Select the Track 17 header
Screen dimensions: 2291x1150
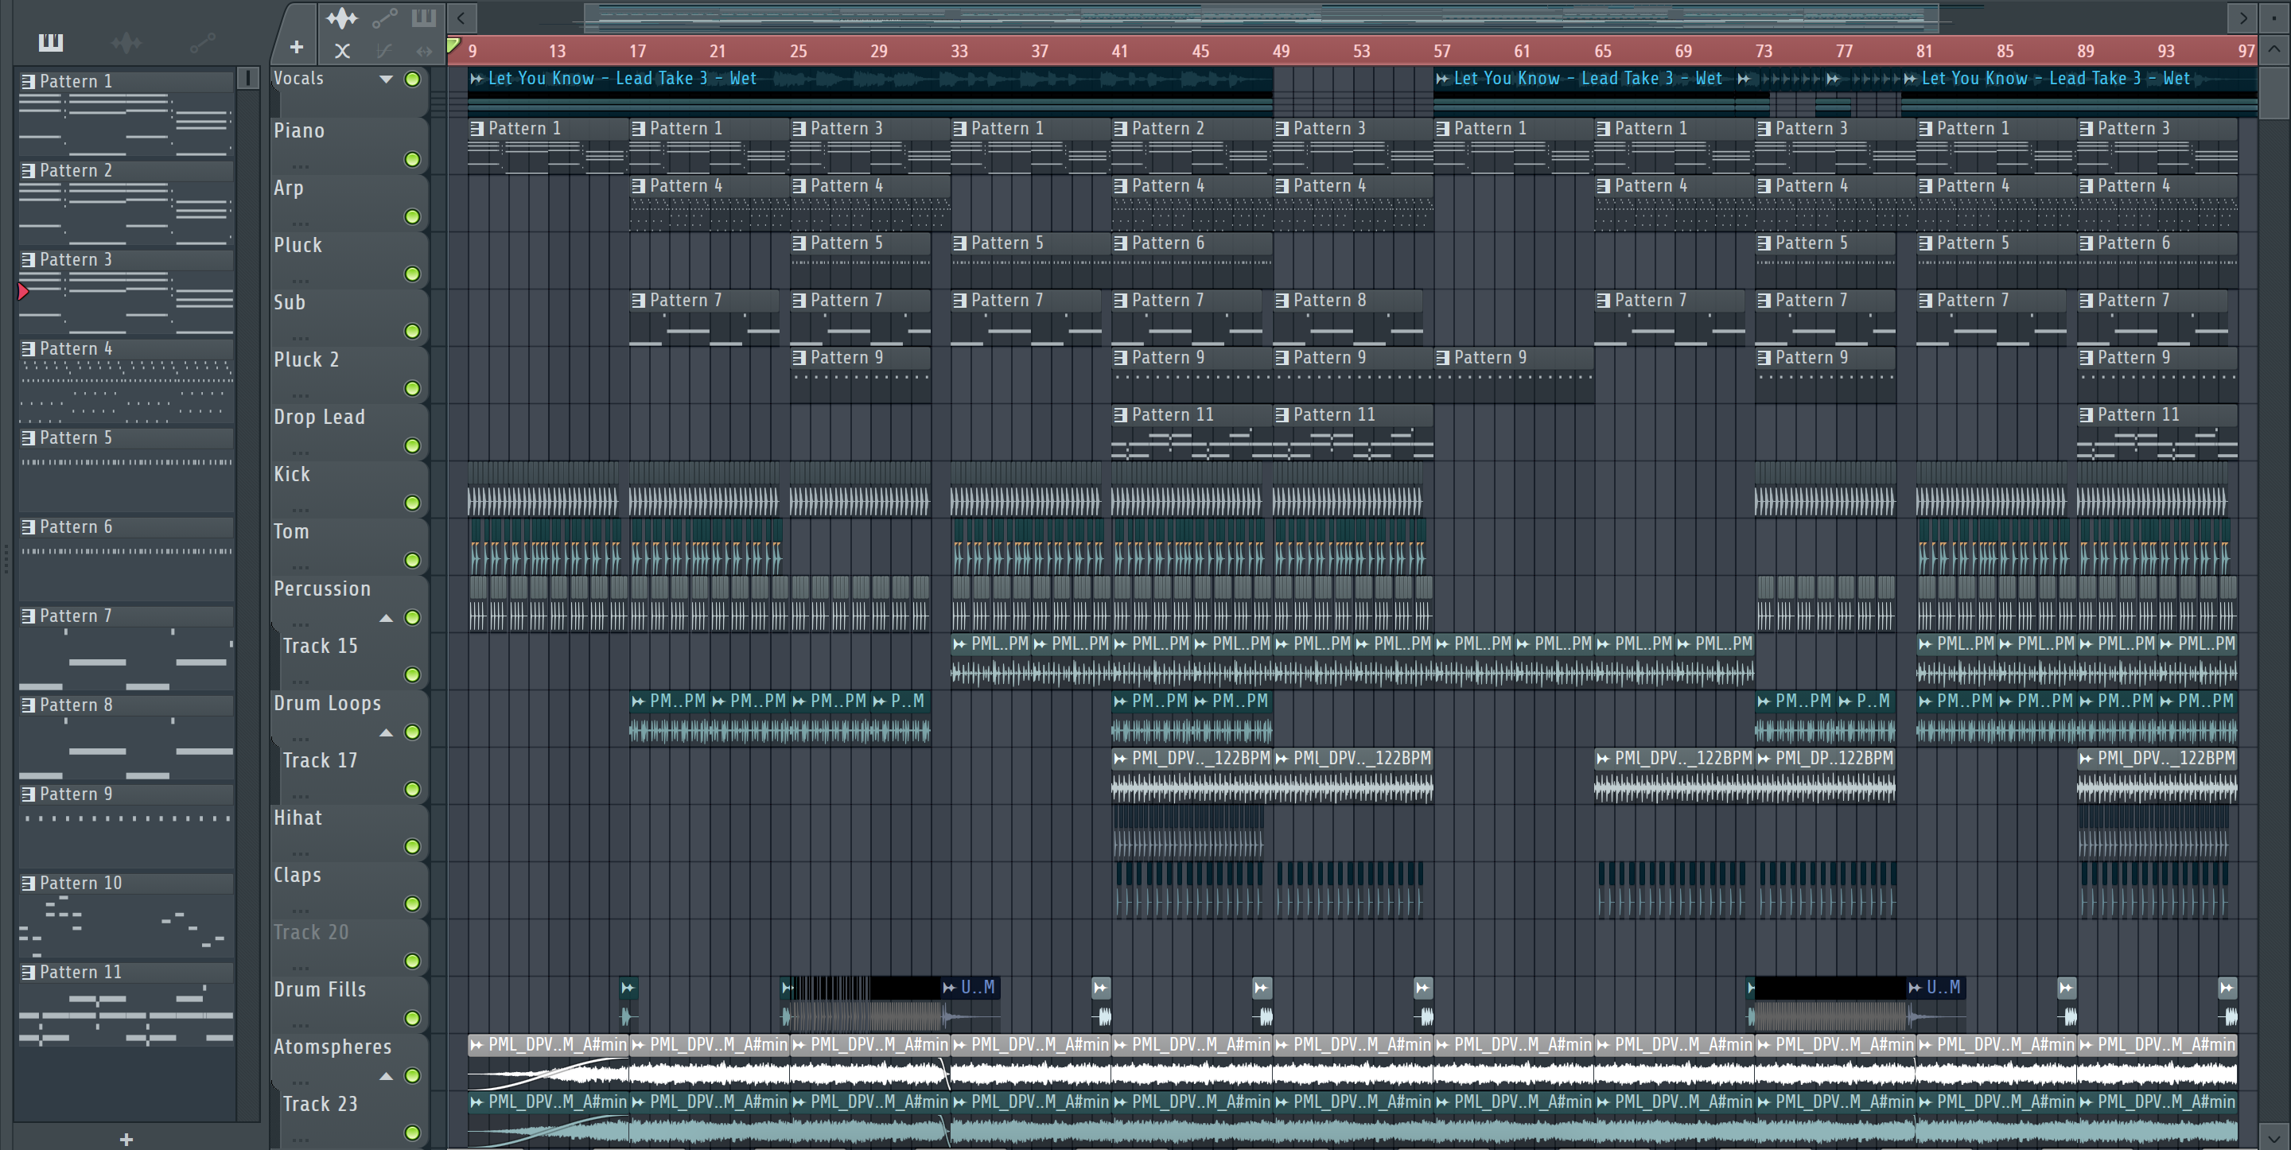pyautogui.click(x=353, y=775)
